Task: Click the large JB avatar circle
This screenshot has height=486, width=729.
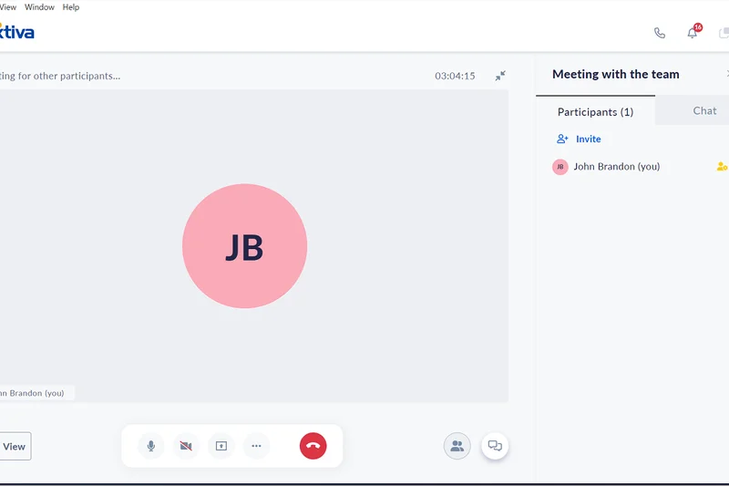Action: click(244, 246)
